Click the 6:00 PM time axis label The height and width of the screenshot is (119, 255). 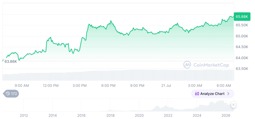(108, 85)
